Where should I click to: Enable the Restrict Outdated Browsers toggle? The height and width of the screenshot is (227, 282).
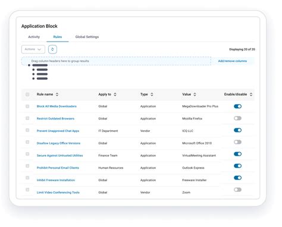pos(237,118)
